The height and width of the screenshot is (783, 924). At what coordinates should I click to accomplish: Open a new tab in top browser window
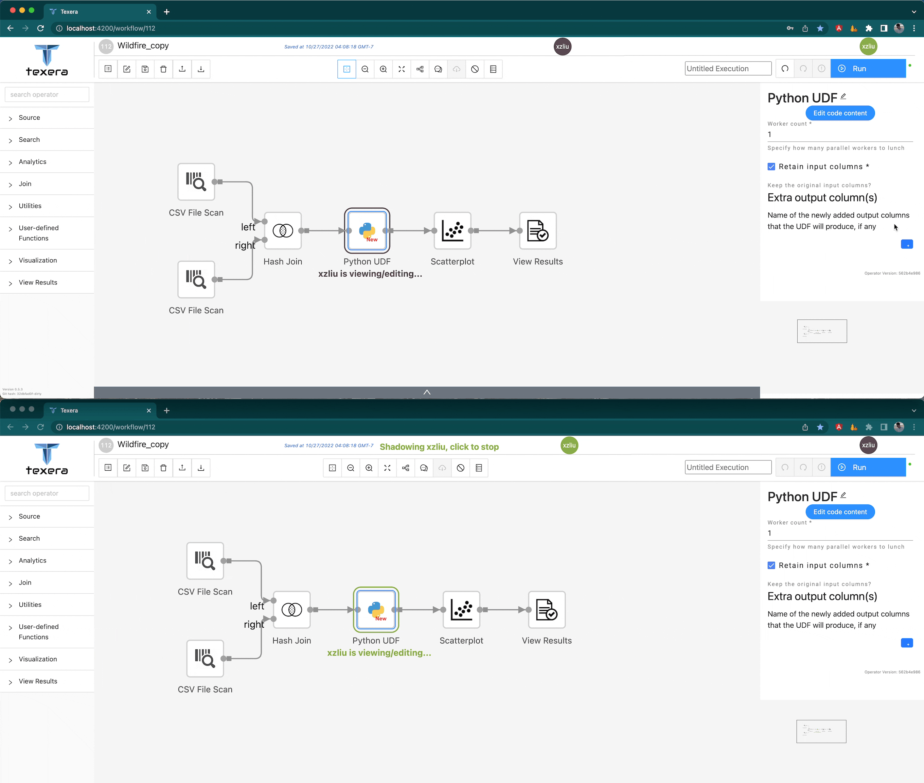click(167, 12)
